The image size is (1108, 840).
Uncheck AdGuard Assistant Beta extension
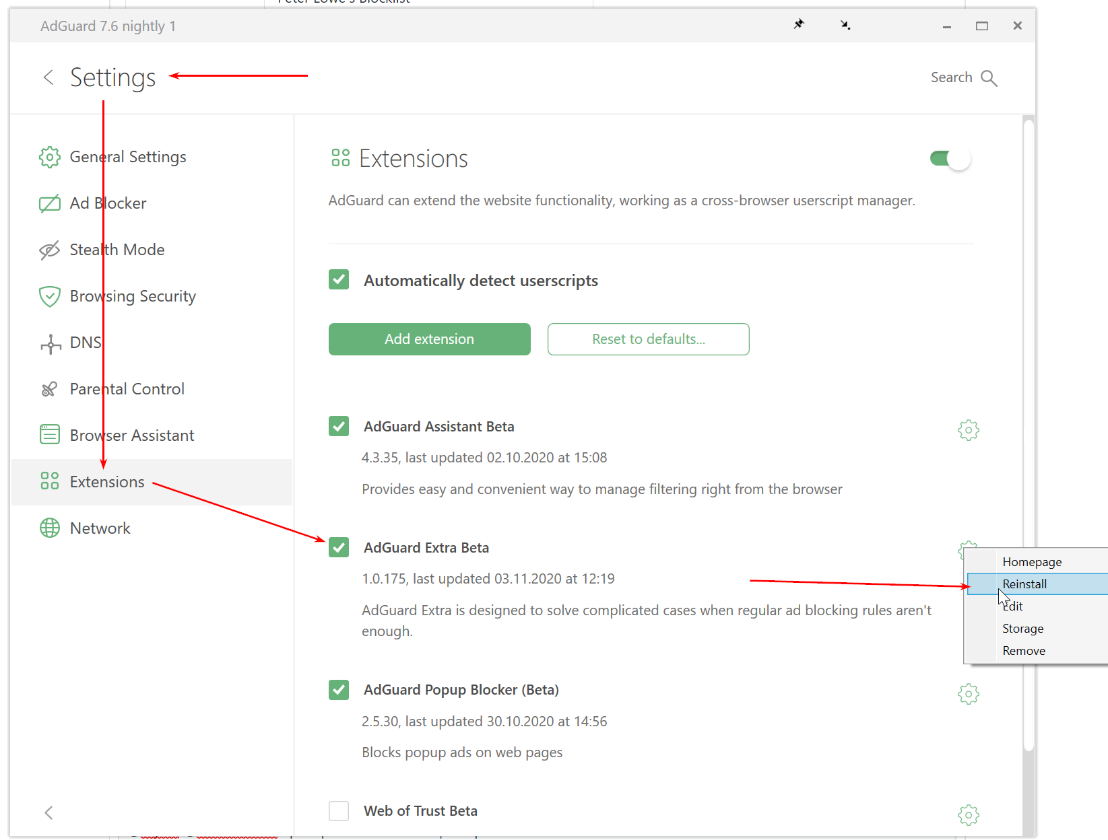coord(339,426)
